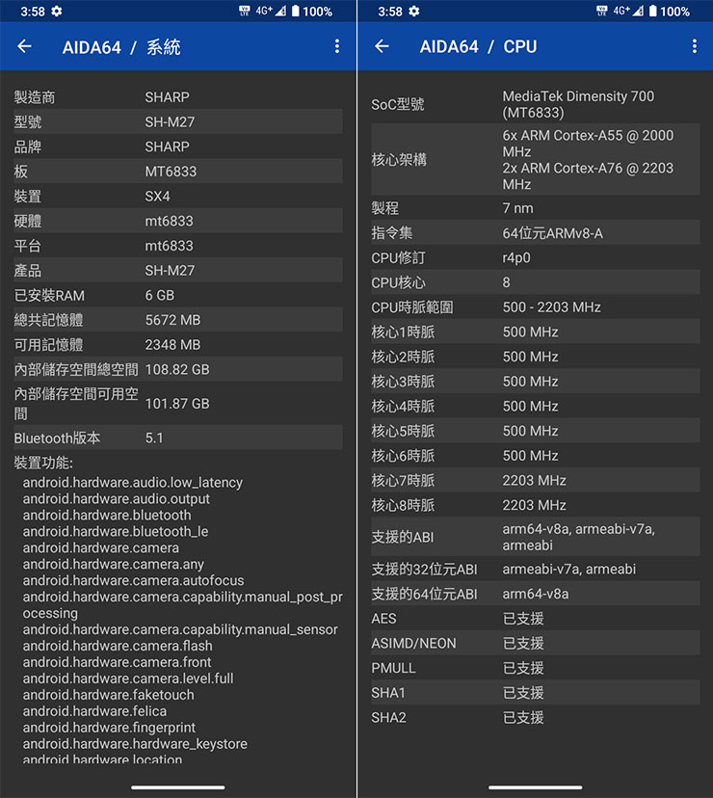Select the 裝置 SX4 row

click(177, 196)
